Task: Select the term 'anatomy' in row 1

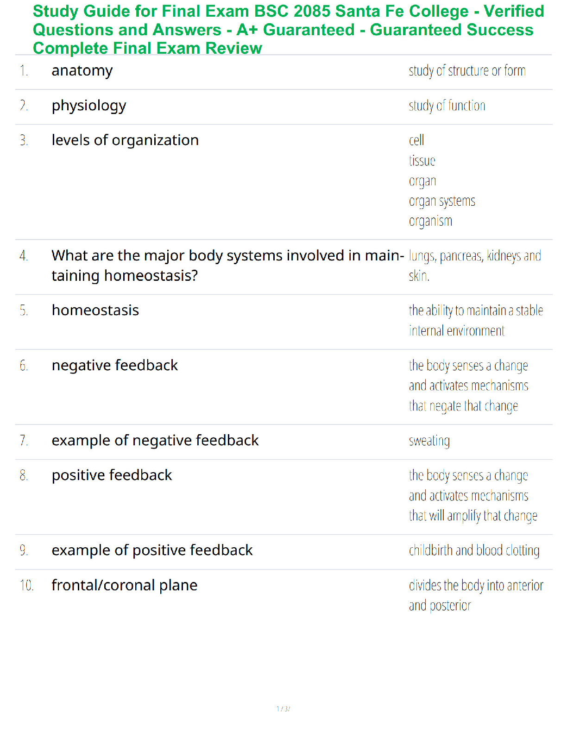Action: tap(82, 71)
